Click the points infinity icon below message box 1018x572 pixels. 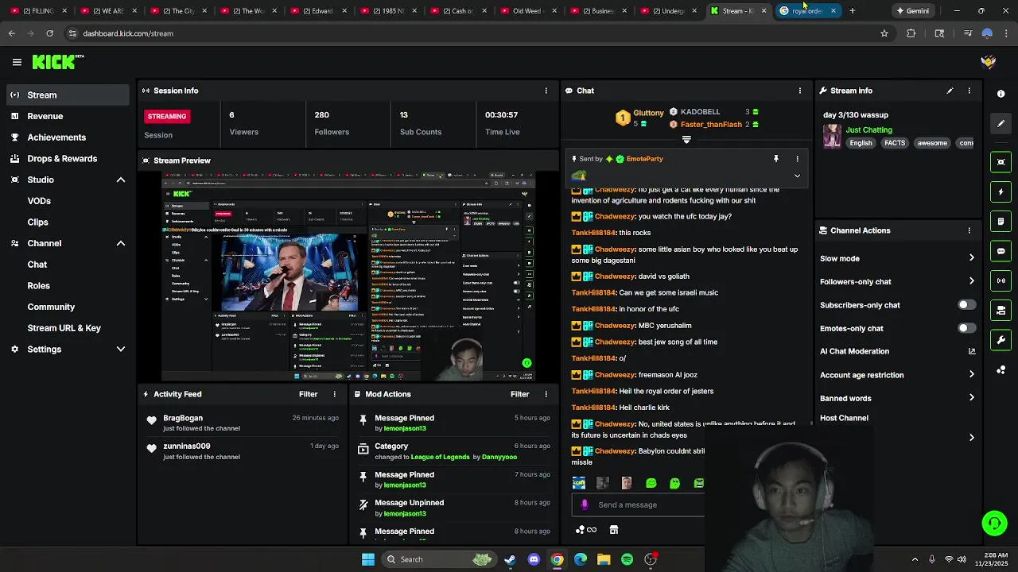pyautogui.click(x=586, y=530)
